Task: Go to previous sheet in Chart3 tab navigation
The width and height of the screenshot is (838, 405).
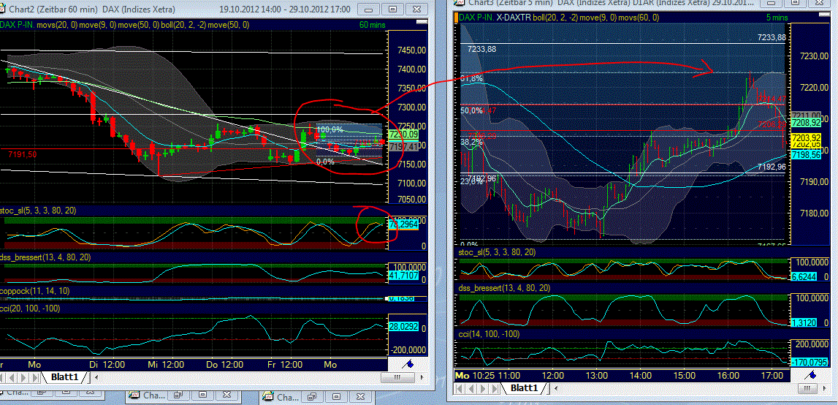Action: coord(471,388)
